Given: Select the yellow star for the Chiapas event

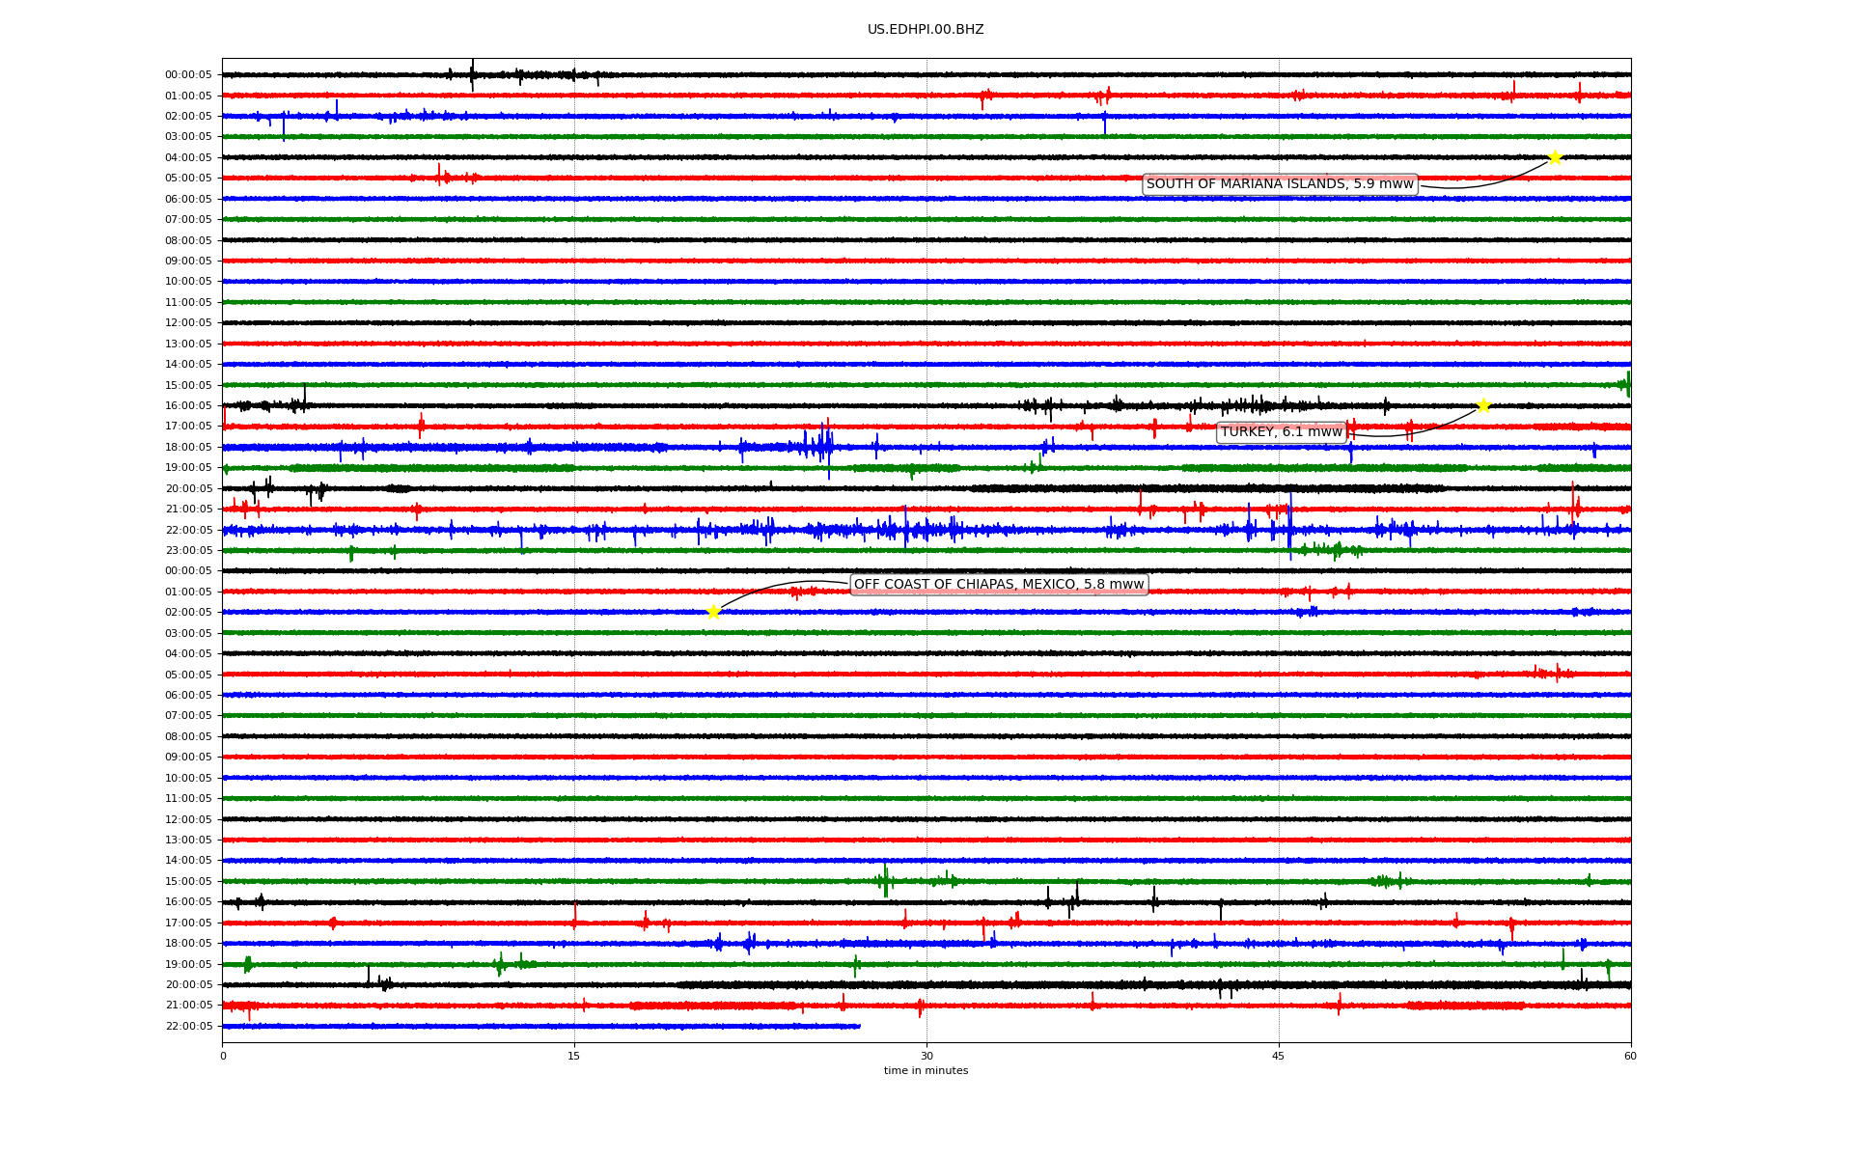Looking at the screenshot, I should click(x=713, y=612).
